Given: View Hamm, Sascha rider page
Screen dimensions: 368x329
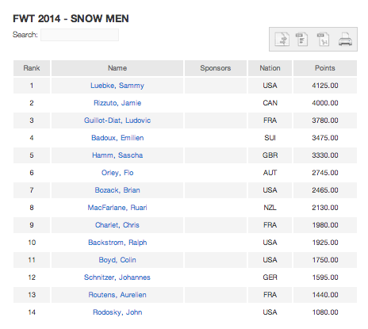Looking at the screenshot, I should (117, 155).
